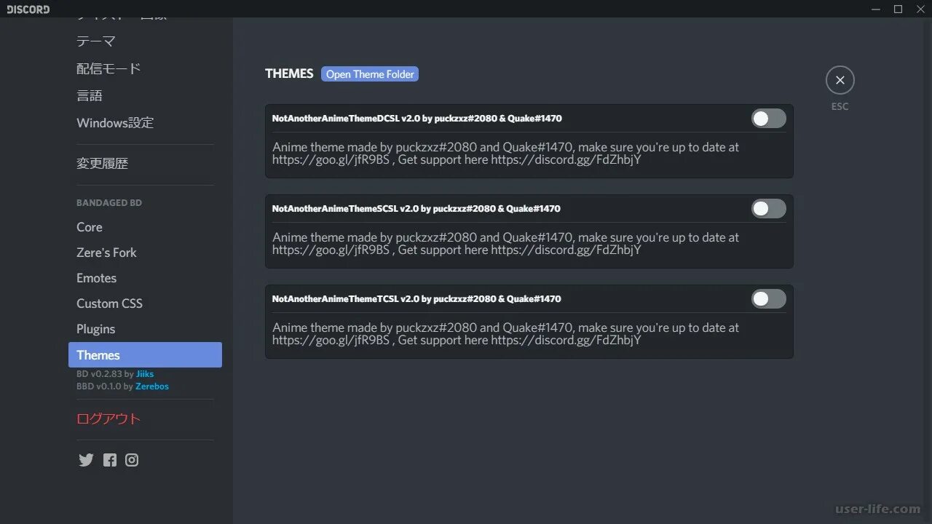Click the BANDAGED BD section header
932x524 pixels.
[x=109, y=202]
